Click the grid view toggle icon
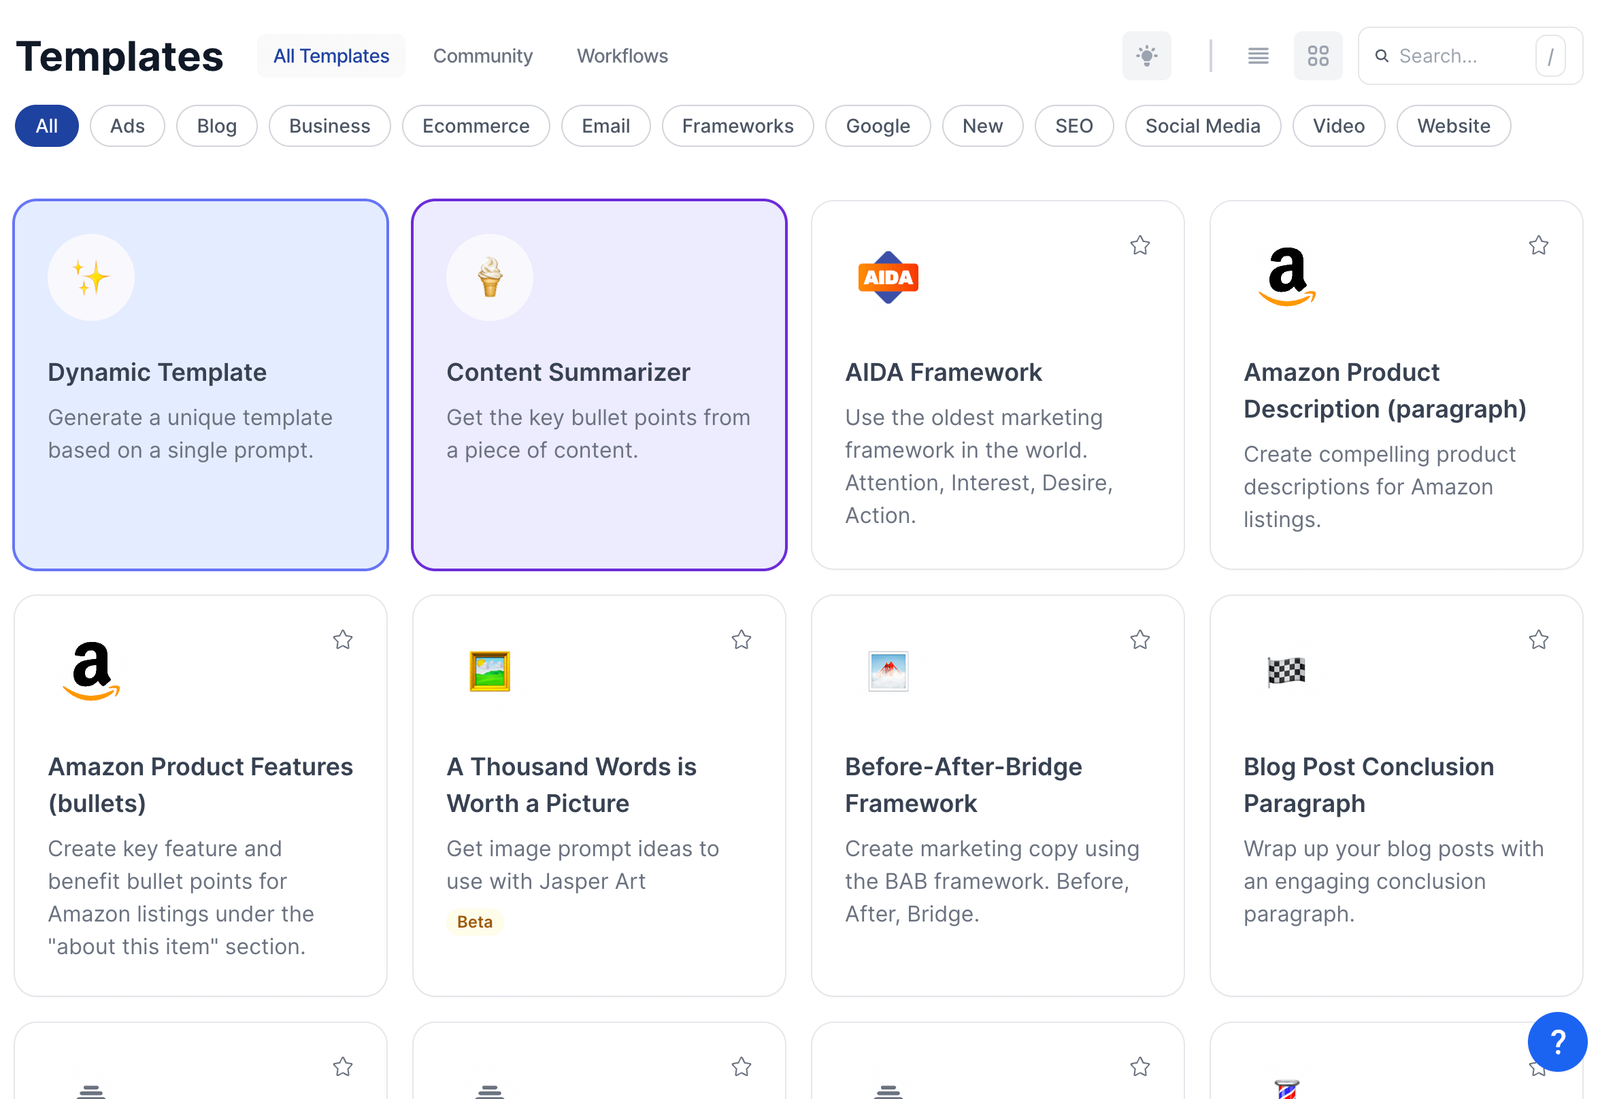 (1320, 55)
